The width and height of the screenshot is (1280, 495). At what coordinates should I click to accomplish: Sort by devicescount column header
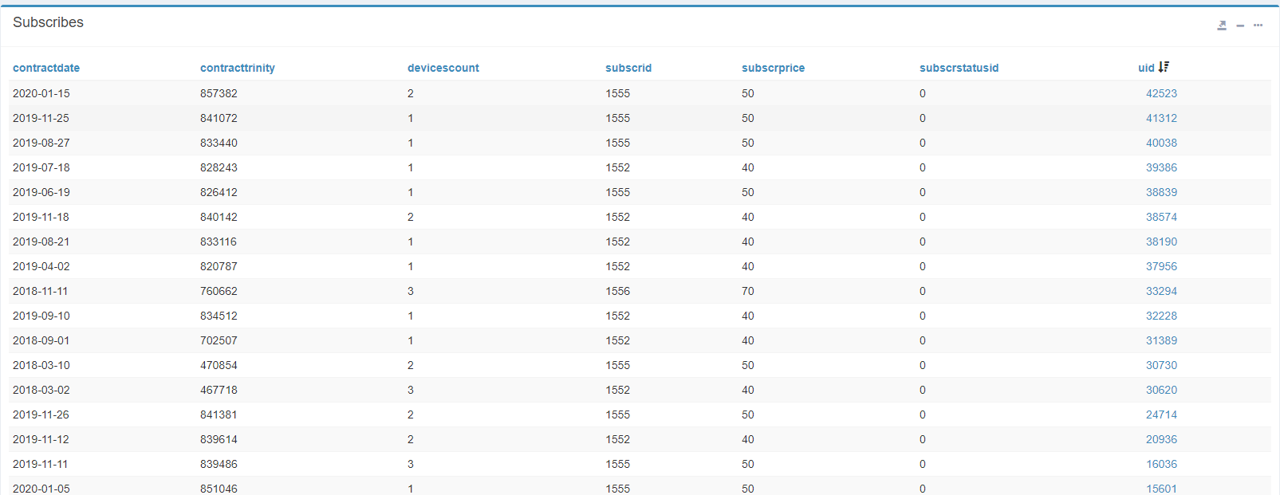[443, 68]
